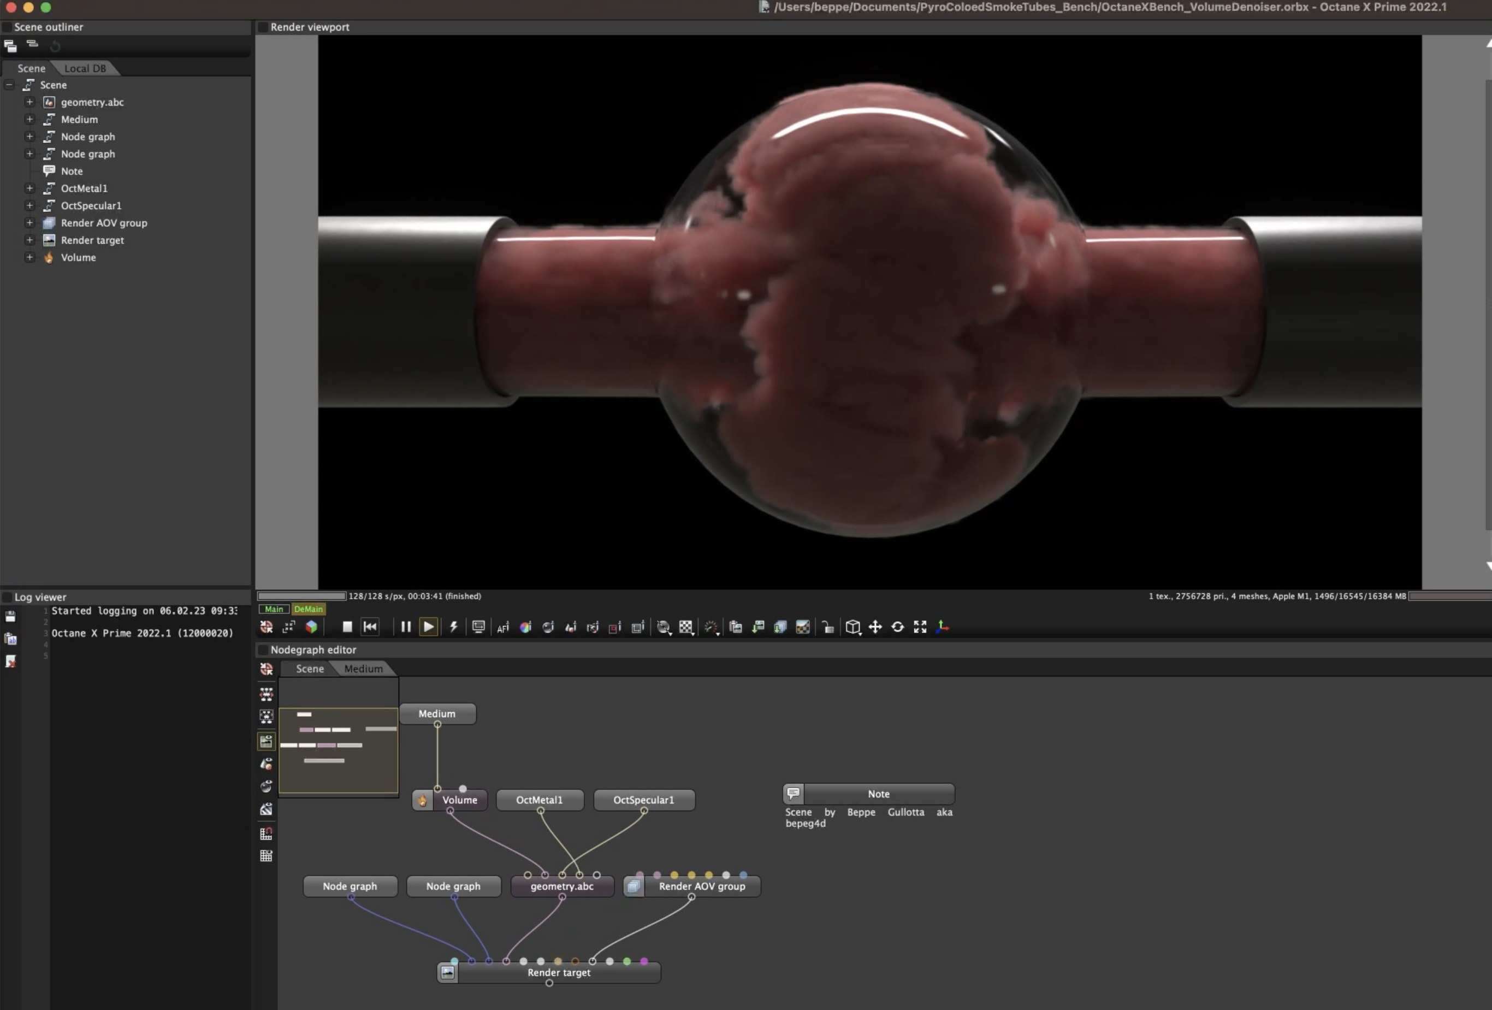This screenshot has height=1010, width=1492.
Task: Toggle the alpha checkerboard background icon
Action: tap(686, 627)
